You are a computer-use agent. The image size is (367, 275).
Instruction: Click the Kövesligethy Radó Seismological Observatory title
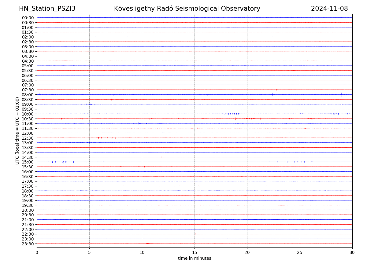pyautogui.click(x=187, y=9)
